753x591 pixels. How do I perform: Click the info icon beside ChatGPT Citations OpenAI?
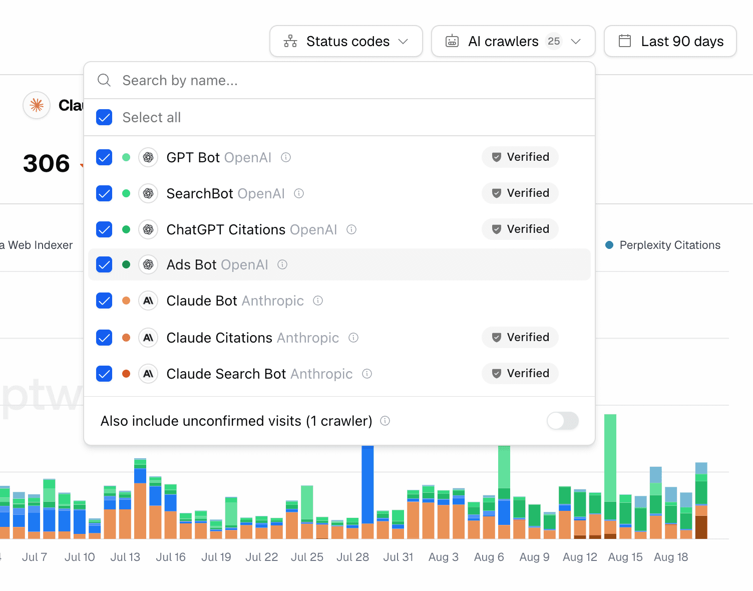pyautogui.click(x=351, y=229)
